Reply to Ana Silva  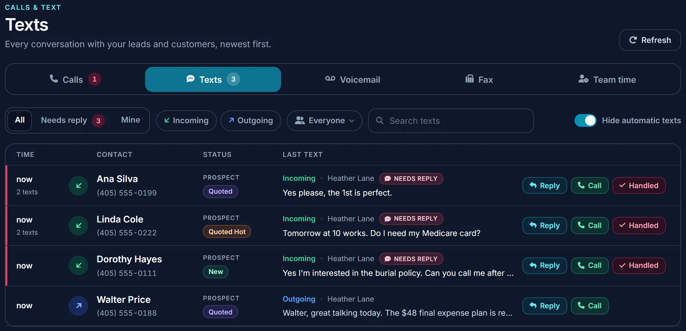pos(545,186)
